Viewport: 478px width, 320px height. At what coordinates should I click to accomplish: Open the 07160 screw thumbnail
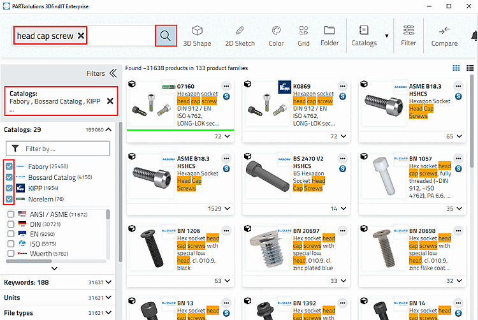(152, 105)
